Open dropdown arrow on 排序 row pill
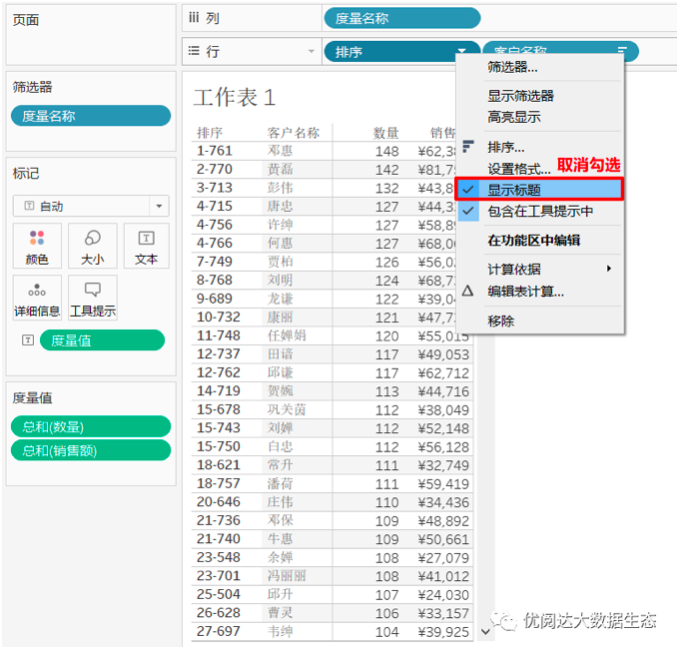The width and height of the screenshot is (677, 647). (x=461, y=52)
